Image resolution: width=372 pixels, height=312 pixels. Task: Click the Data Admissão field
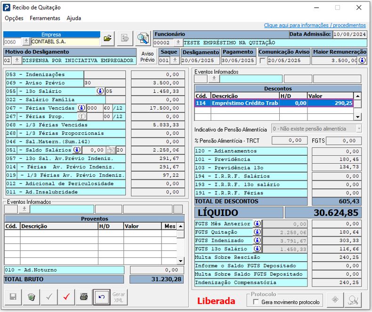[x=349, y=34]
